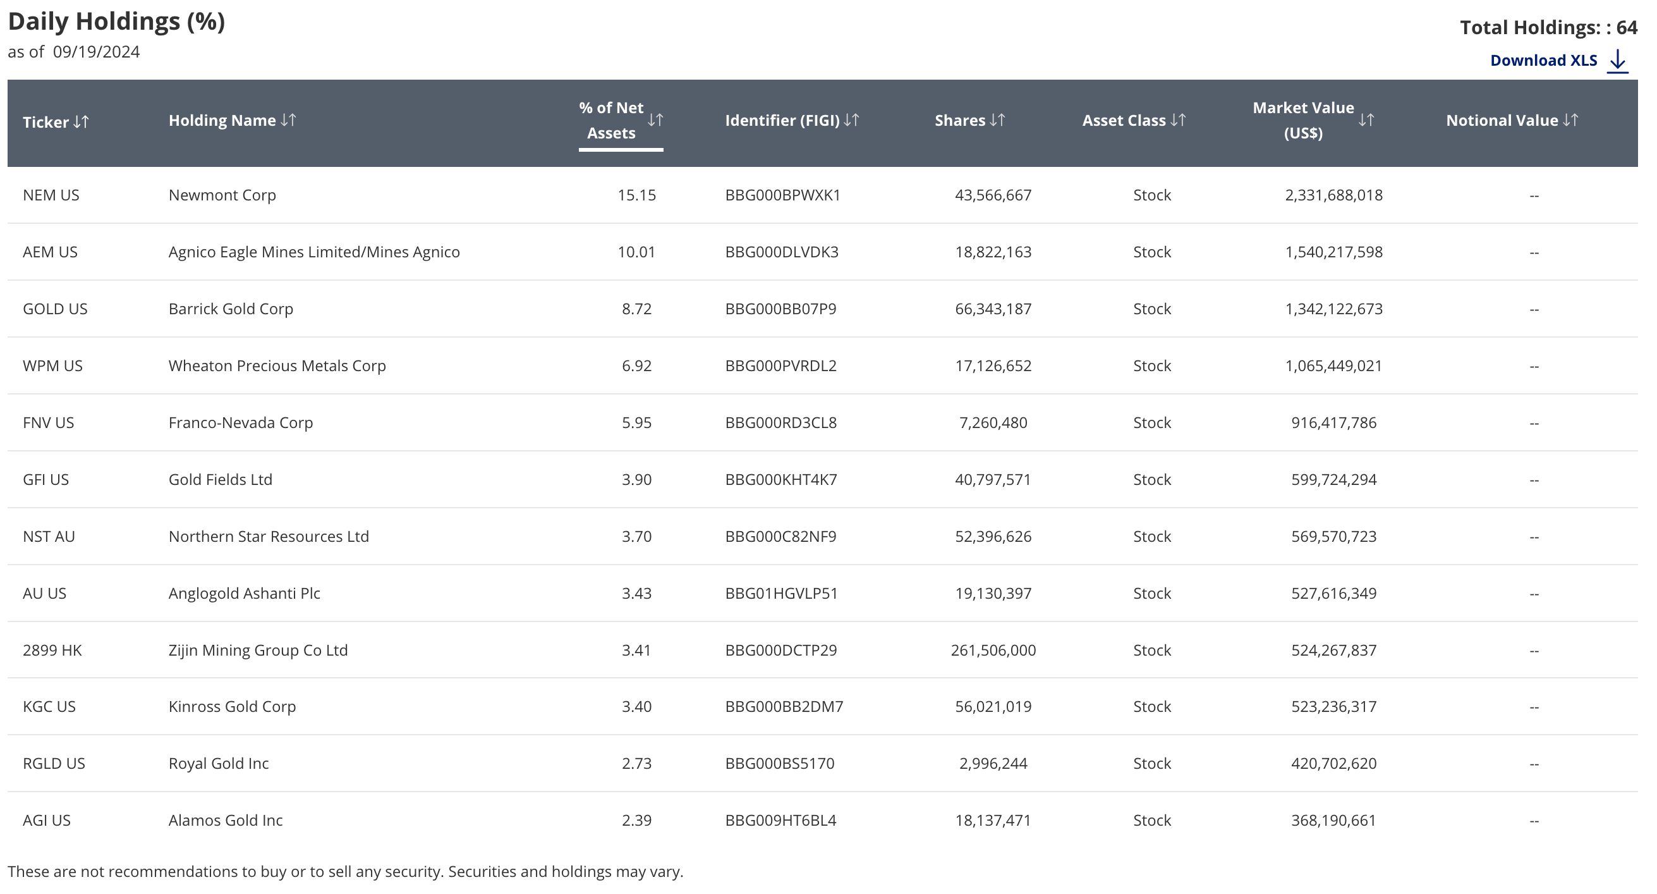The image size is (1657, 894).
Task: Click FIGI BBG000C82NF9
Action: [x=781, y=537]
